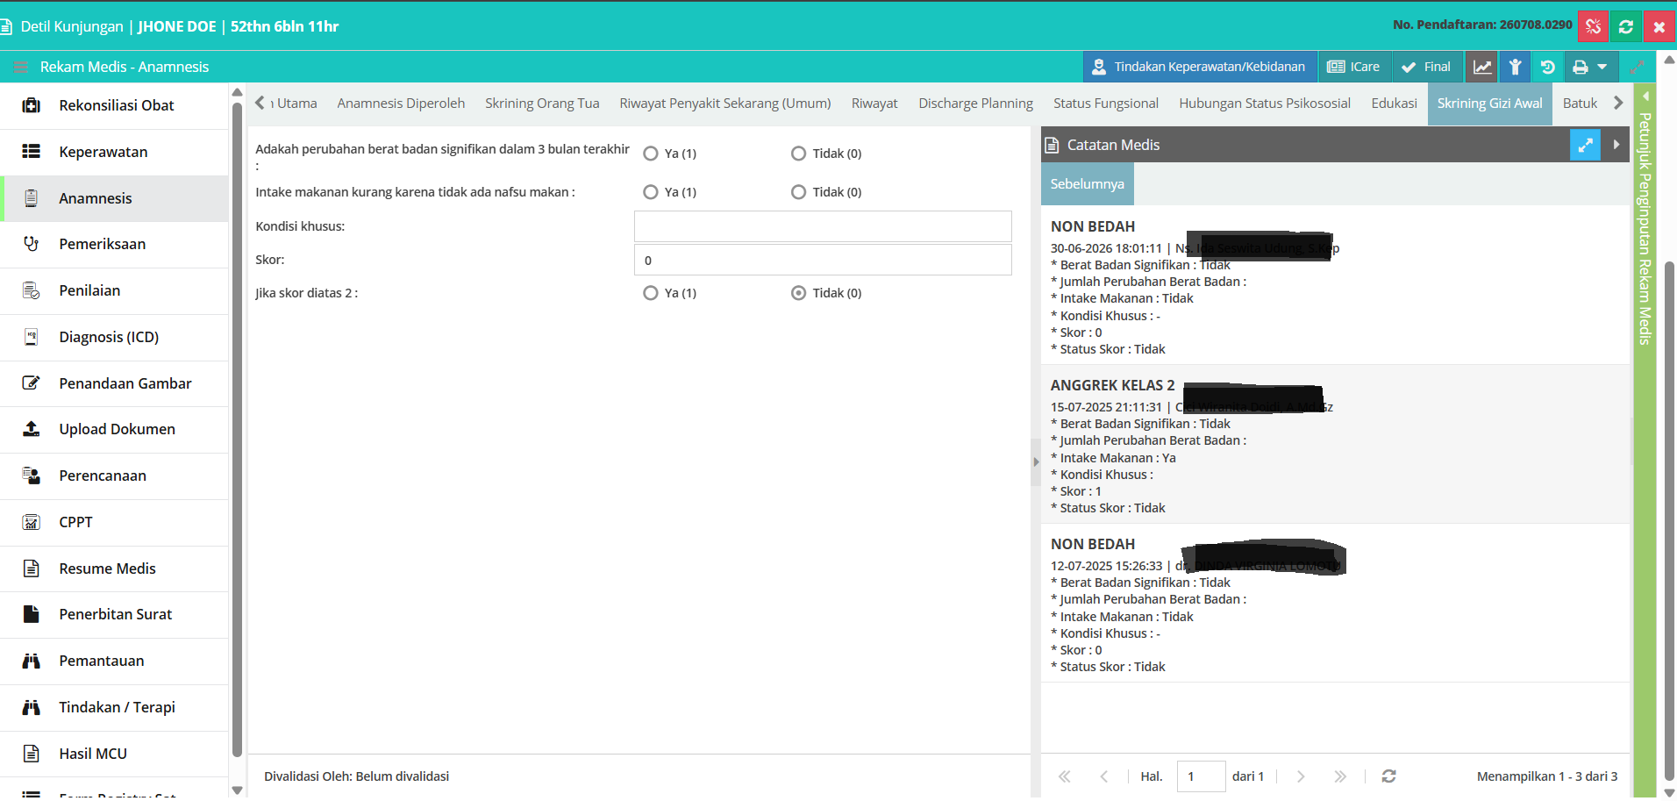Collapse Catatan Medis panel with right arrow
This screenshot has width=1677, height=801.
point(1616,145)
